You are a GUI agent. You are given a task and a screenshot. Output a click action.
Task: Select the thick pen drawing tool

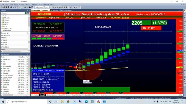[x=74, y=7]
